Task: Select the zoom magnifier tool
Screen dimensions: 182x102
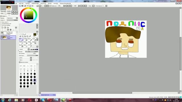Action: pos(23,37)
